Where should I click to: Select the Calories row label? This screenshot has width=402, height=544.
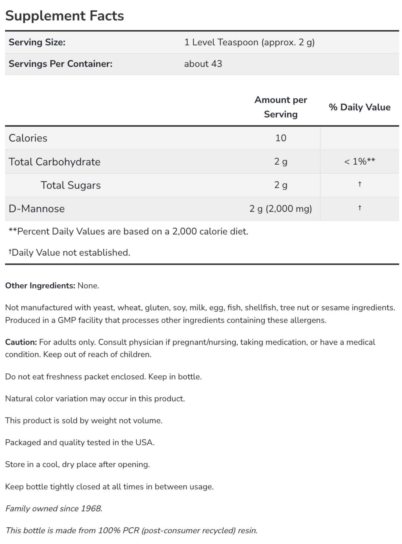28,138
